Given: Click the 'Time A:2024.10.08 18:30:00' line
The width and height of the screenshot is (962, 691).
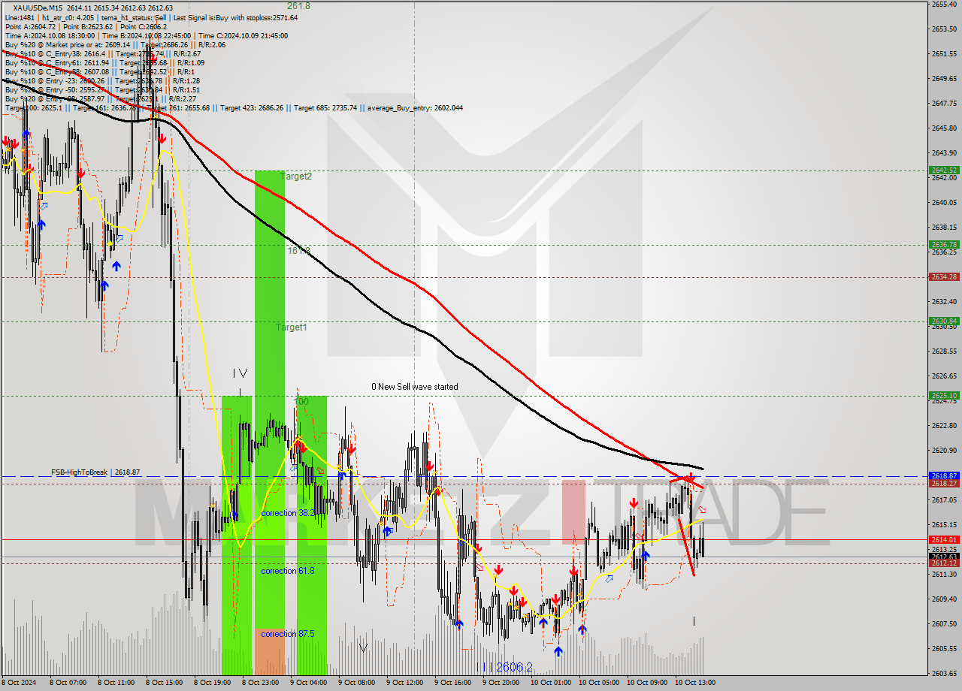Looking at the screenshot, I should click(x=146, y=35).
